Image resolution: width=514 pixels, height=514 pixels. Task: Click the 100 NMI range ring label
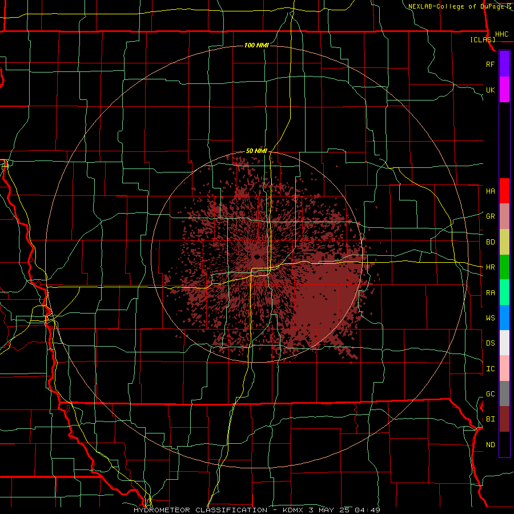(x=256, y=45)
